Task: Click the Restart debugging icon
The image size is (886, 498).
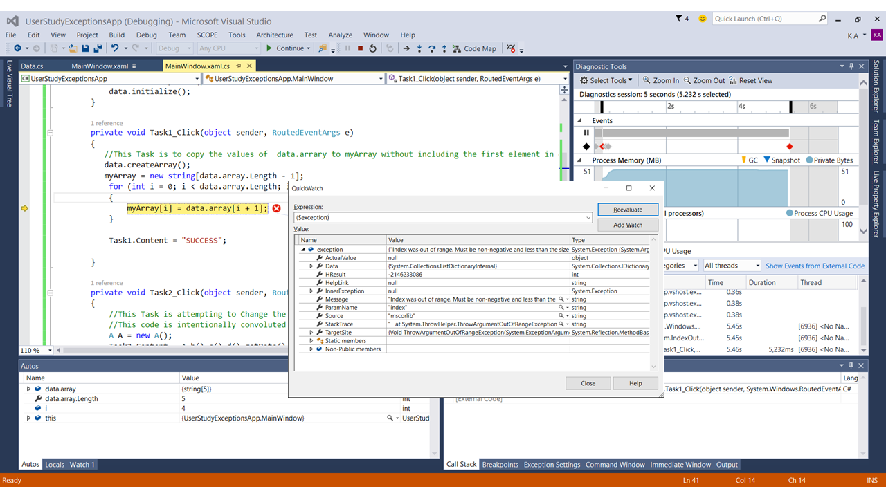Action: 373,48
